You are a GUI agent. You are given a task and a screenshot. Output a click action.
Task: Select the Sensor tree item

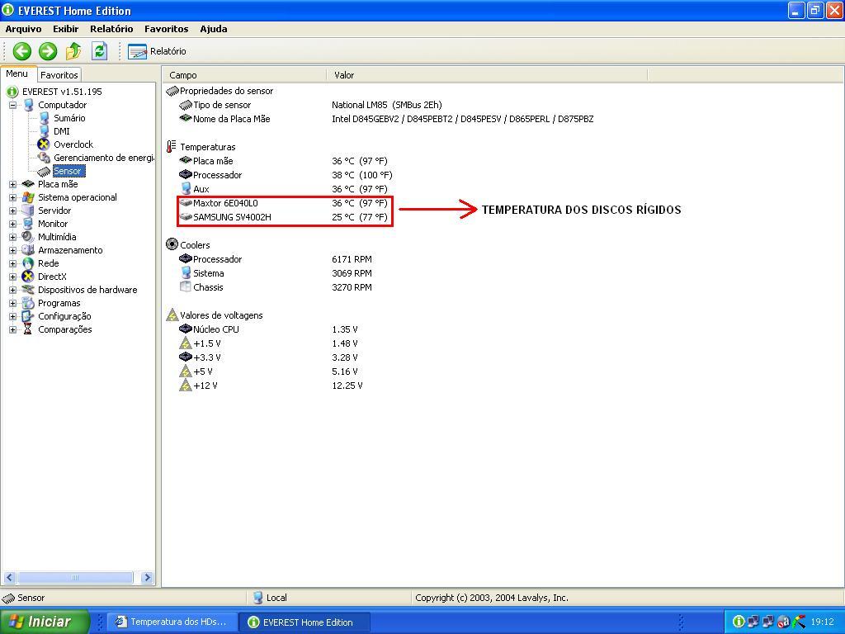tap(68, 171)
